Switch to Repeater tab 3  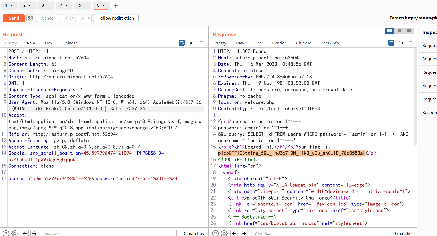(x=43, y=5)
